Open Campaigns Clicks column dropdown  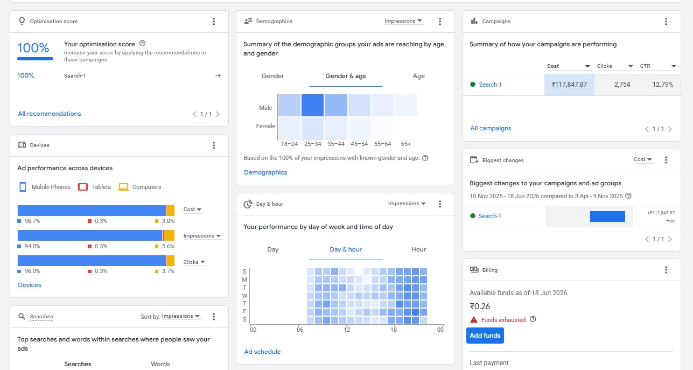pyautogui.click(x=615, y=66)
